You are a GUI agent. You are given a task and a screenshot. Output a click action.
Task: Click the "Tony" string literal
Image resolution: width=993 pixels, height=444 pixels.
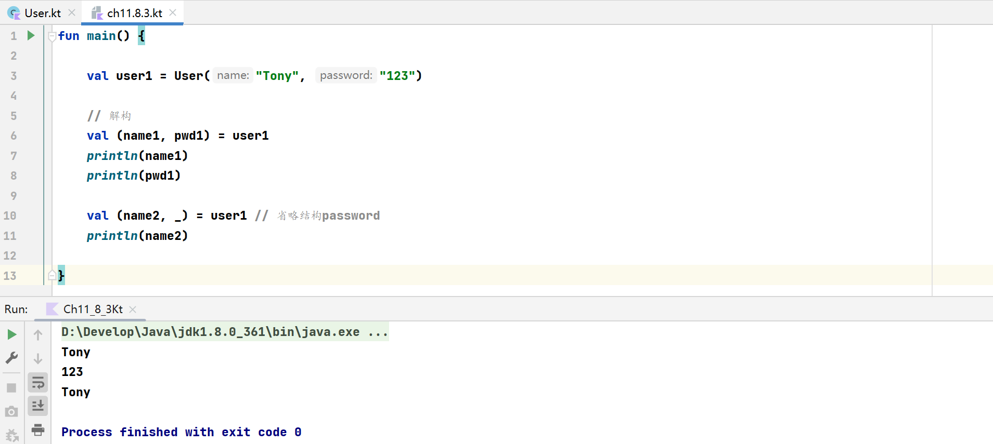pyautogui.click(x=277, y=76)
